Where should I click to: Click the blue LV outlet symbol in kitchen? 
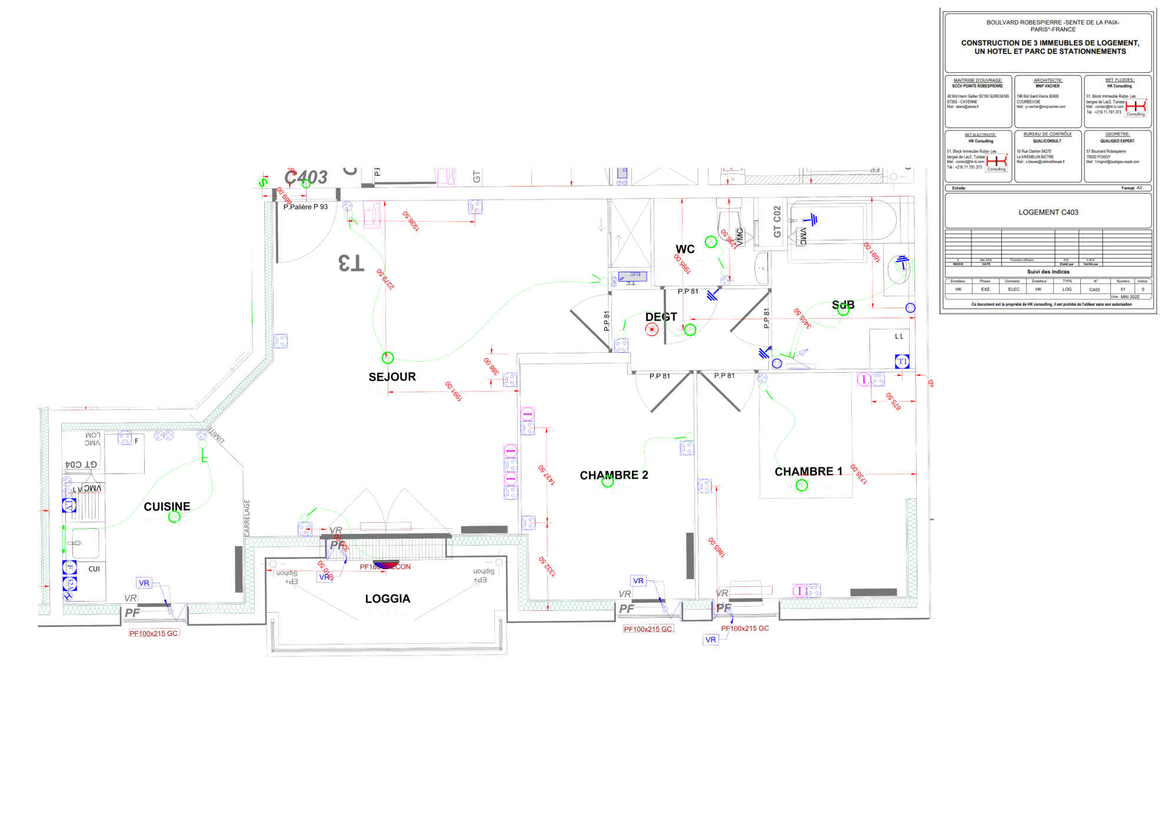pyautogui.click(x=69, y=505)
